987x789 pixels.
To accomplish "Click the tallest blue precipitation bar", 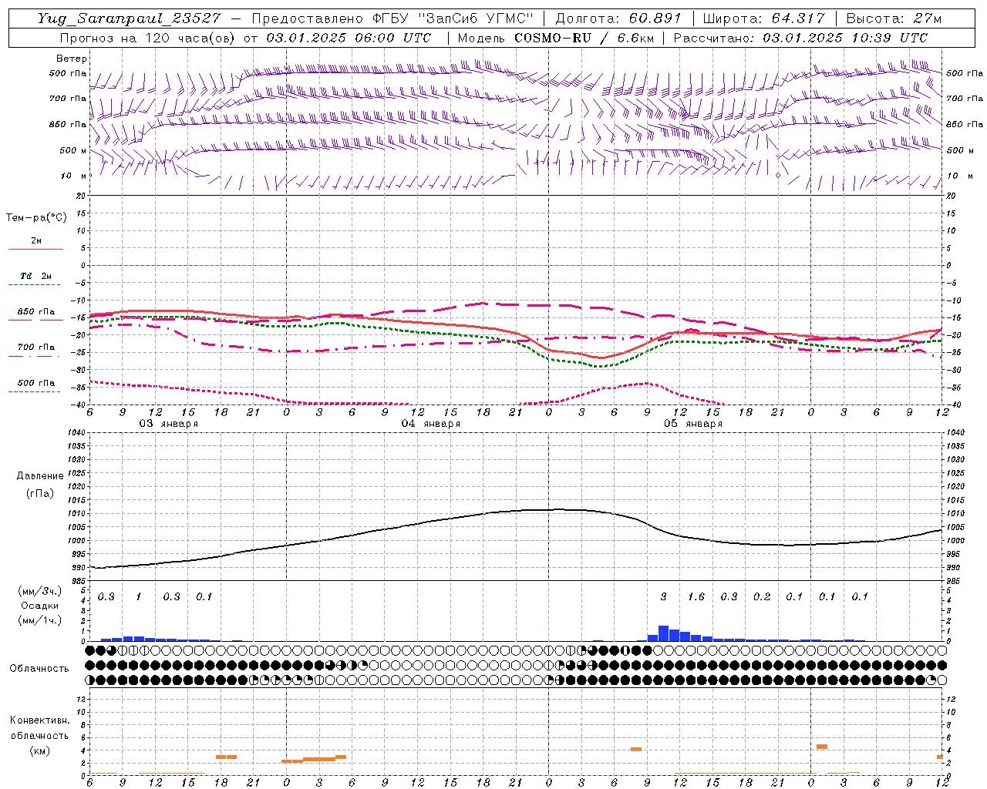I will 663,633.
